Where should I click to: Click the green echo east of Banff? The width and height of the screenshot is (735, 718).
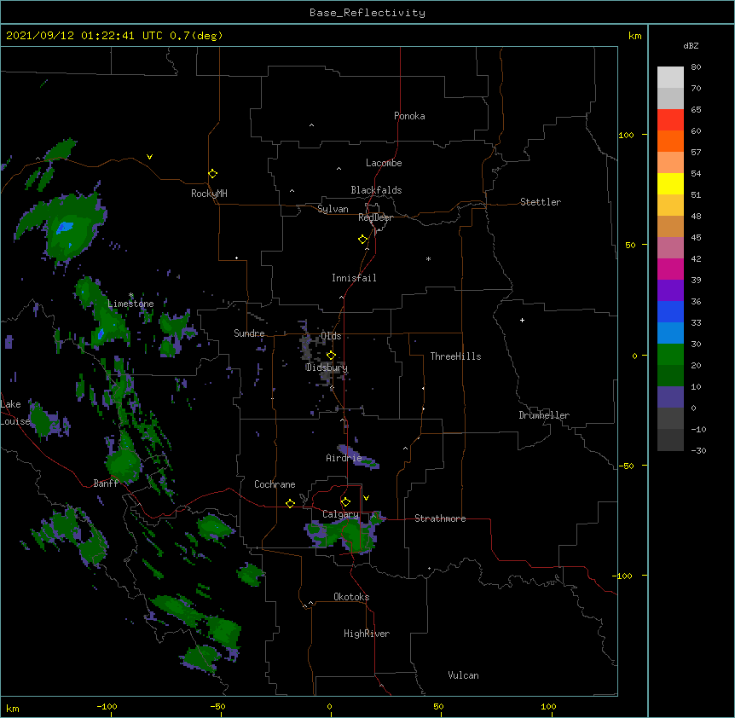click(x=124, y=464)
